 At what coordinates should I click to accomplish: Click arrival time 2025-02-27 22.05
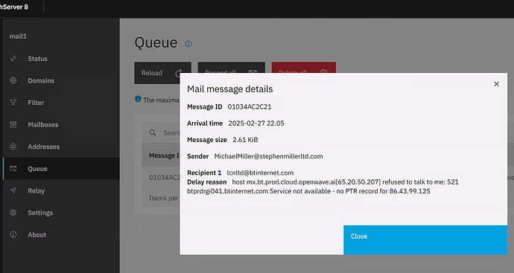click(x=256, y=123)
